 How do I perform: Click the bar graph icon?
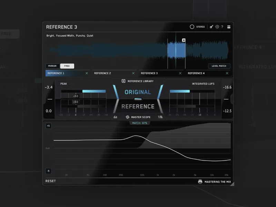pos(115,117)
